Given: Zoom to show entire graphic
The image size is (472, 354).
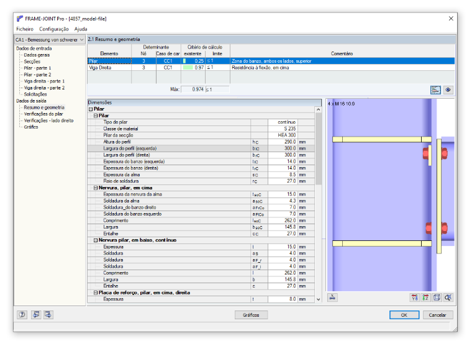Looking at the screenshot, I should [x=448, y=297].
